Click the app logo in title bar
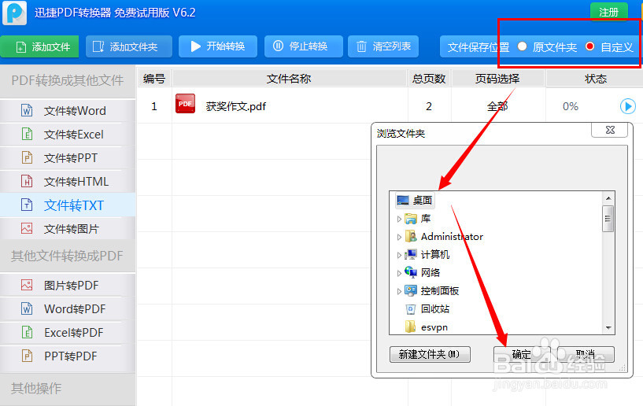 tap(14, 13)
